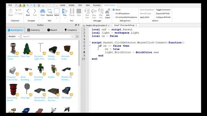
Task: Collapse the code fold at line 5
Action: [x=90, y=42]
